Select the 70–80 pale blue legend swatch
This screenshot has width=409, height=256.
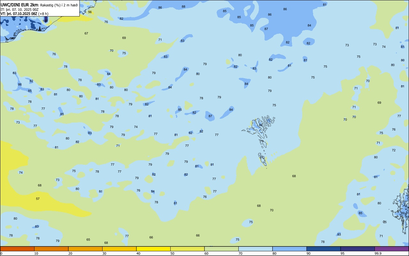click(x=255, y=249)
